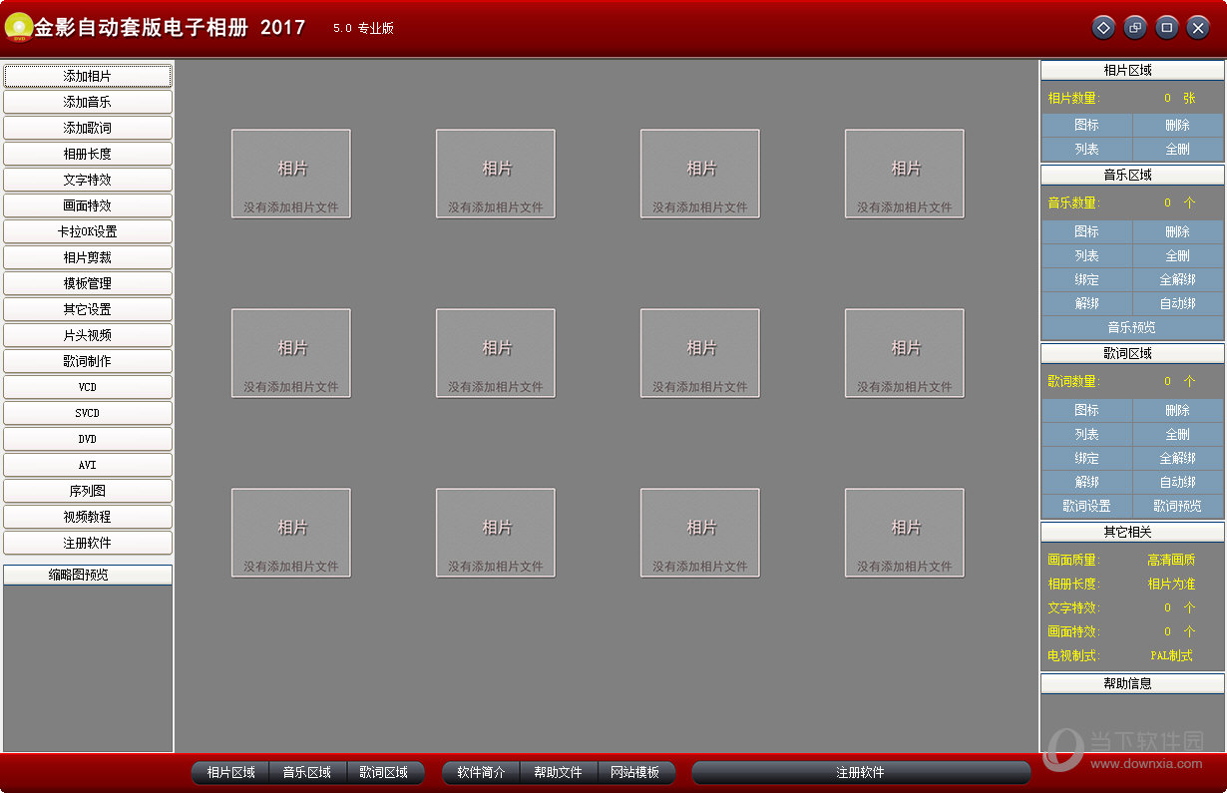
Task: Click 自动绑 under 音乐区域 panel
Action: click(x=1178, y=303)
